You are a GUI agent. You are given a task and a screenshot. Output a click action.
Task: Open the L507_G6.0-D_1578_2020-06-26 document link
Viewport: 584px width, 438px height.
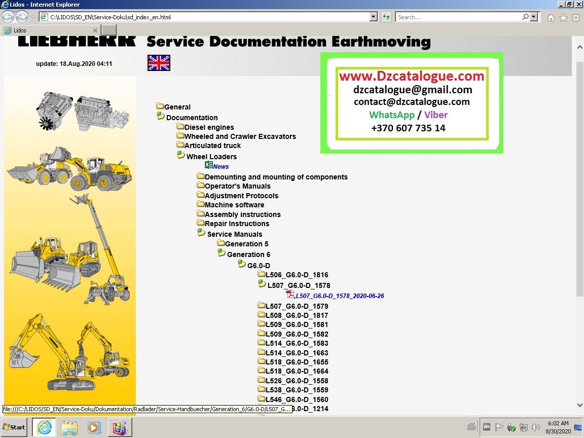[340, 296]
